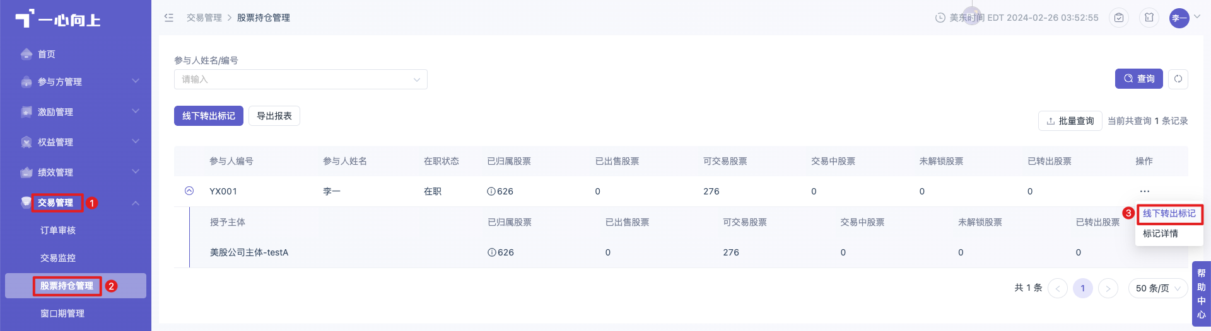Click the clipboard task icon in header

pyautogui.click(x=1119, y=18)
